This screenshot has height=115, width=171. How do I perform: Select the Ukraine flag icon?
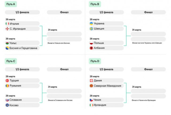click(91, 24)
